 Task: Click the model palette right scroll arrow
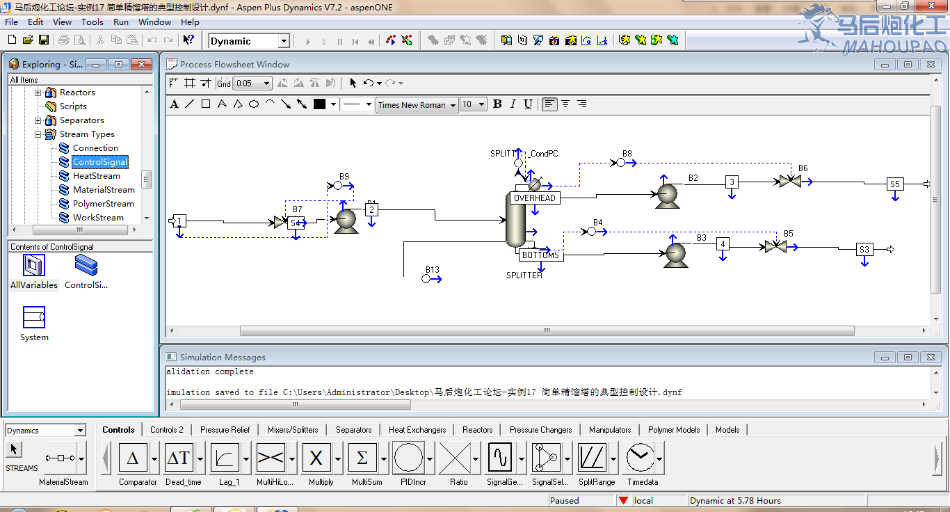(937, 458)
